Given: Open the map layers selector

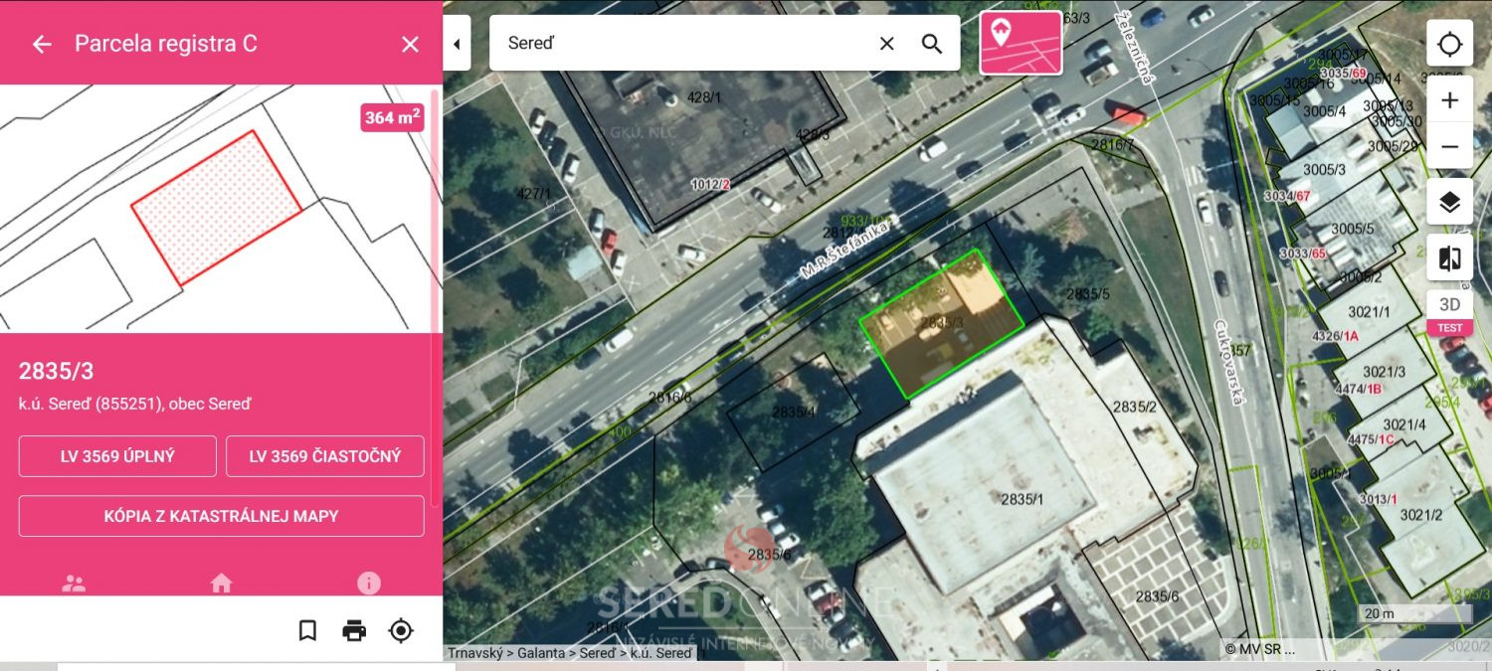Looking at the screenshot, I should tap(1449, 203).
